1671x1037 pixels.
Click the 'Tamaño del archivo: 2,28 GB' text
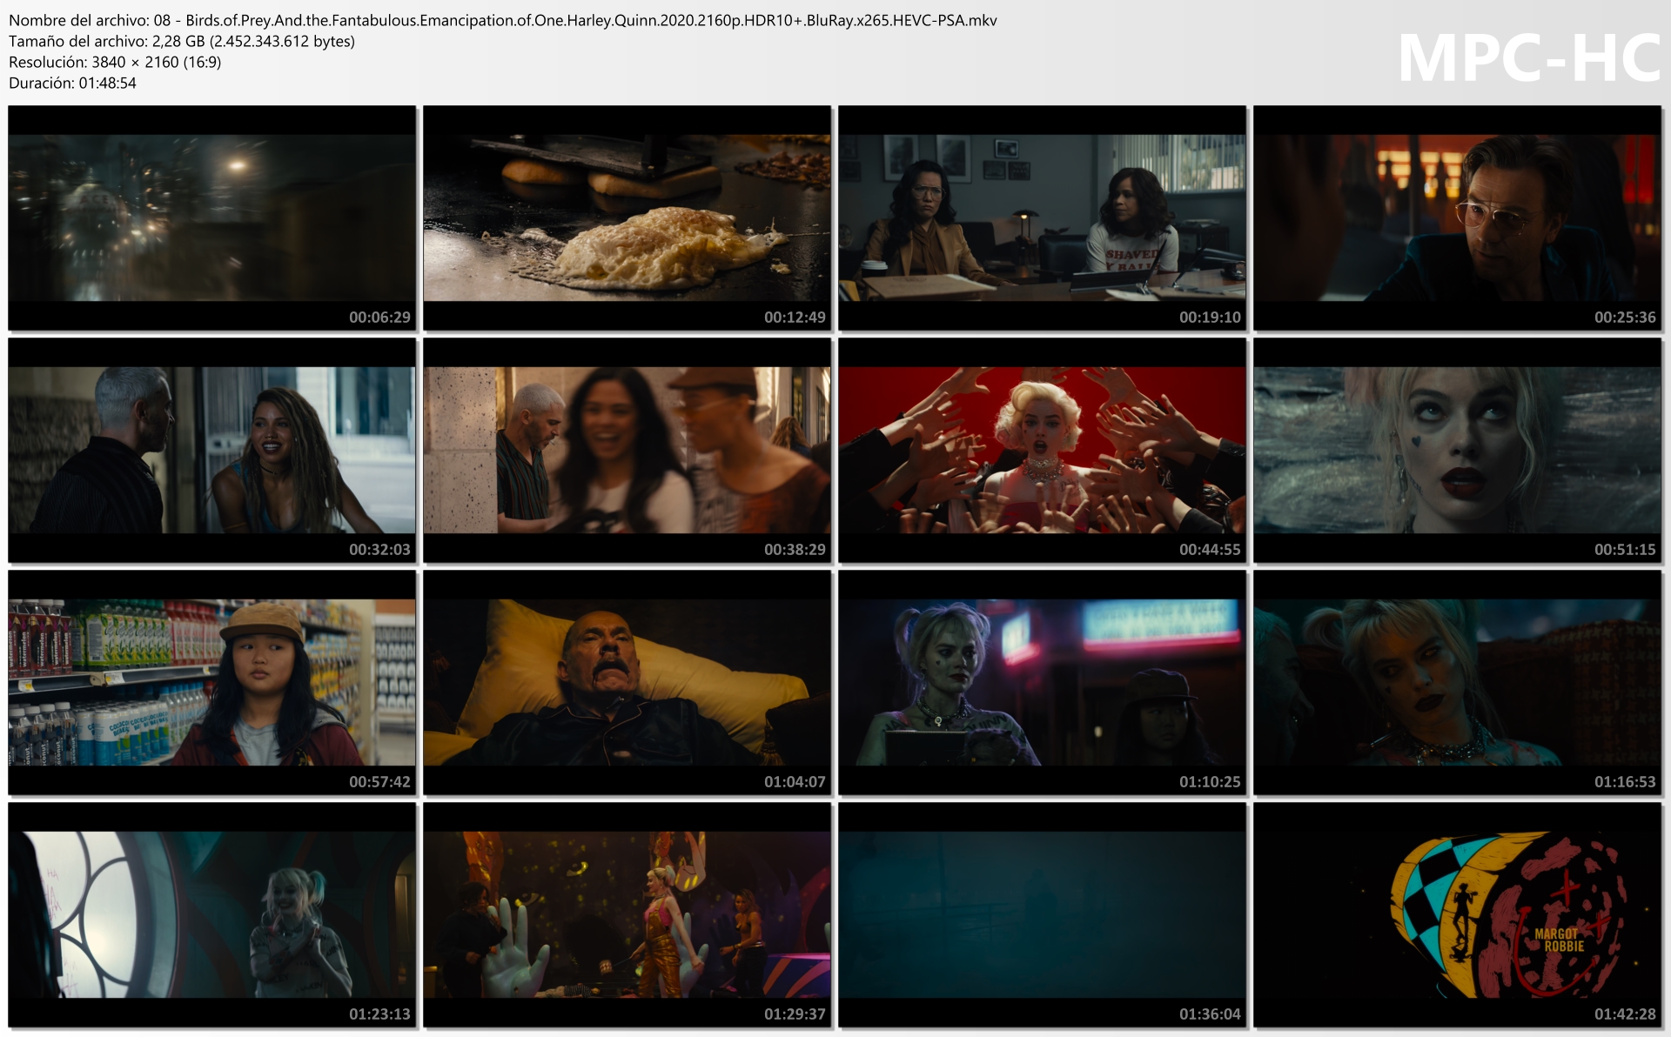182,41
